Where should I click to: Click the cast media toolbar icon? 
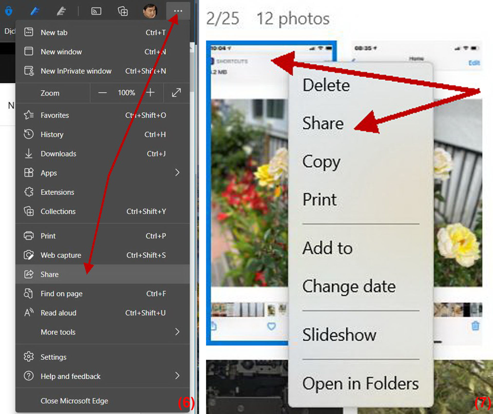pos(96,11)
